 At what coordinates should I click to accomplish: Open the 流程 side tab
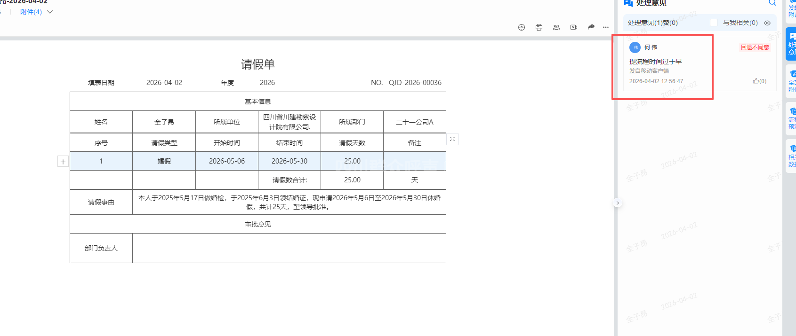coord(791,117)
